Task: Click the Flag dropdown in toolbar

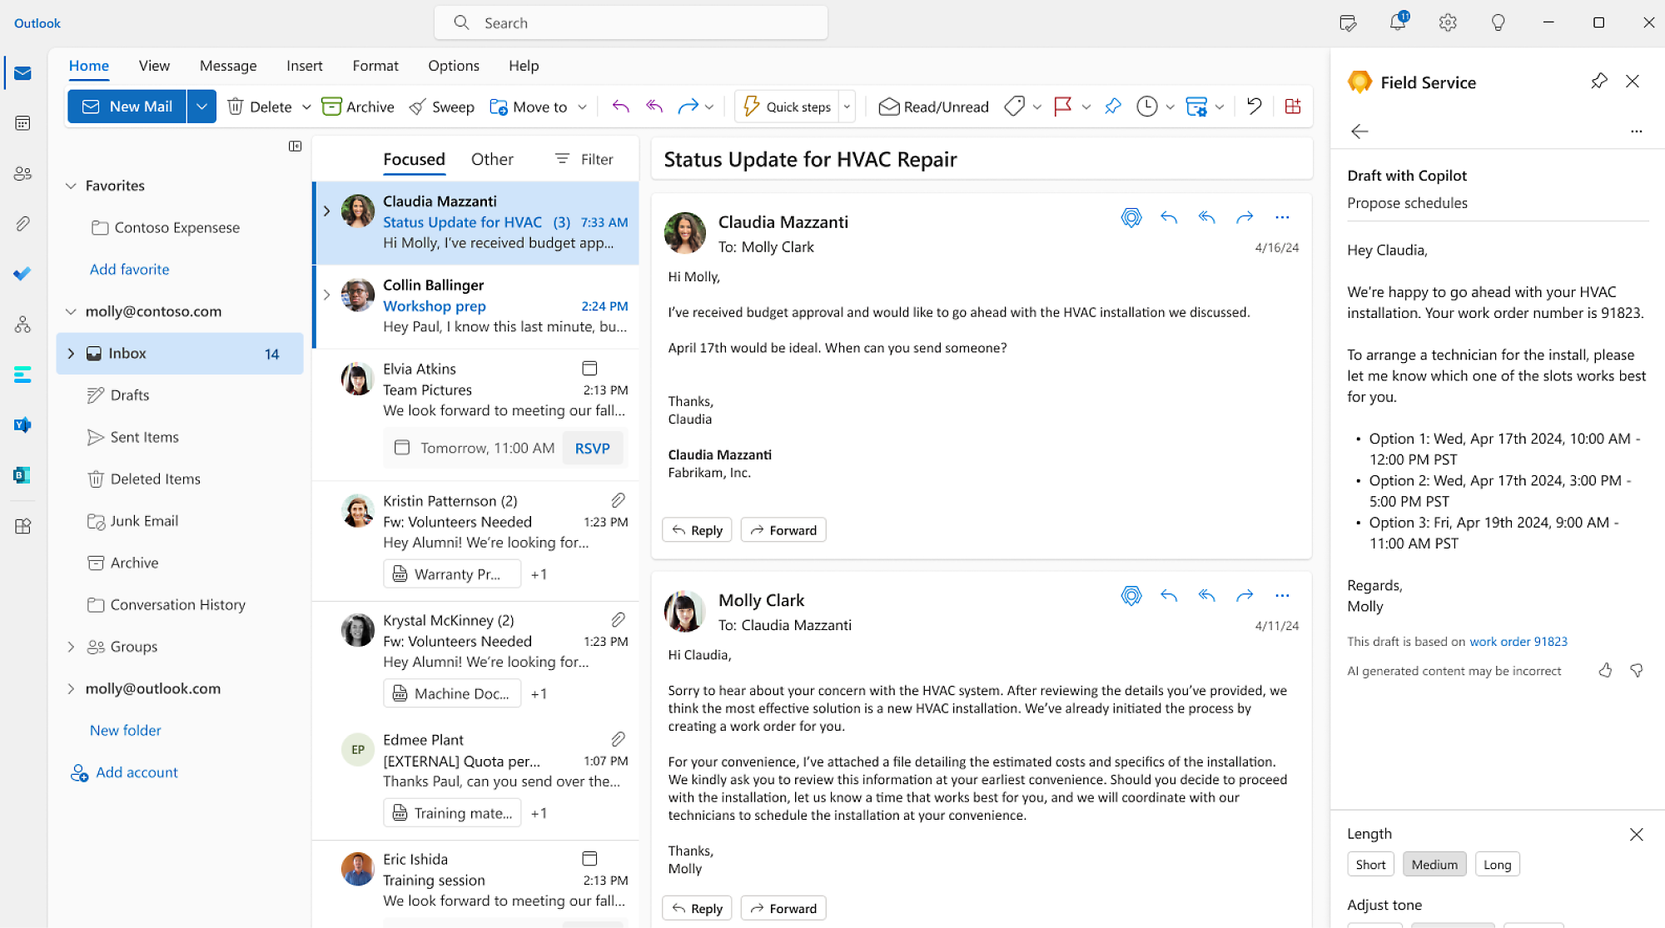Action: pos(1085,107)
